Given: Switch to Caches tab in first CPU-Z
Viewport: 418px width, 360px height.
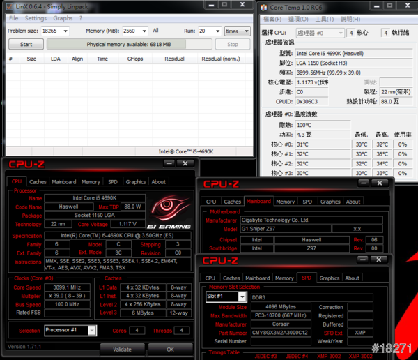Looking at the screenshot, I should [38, 182].
